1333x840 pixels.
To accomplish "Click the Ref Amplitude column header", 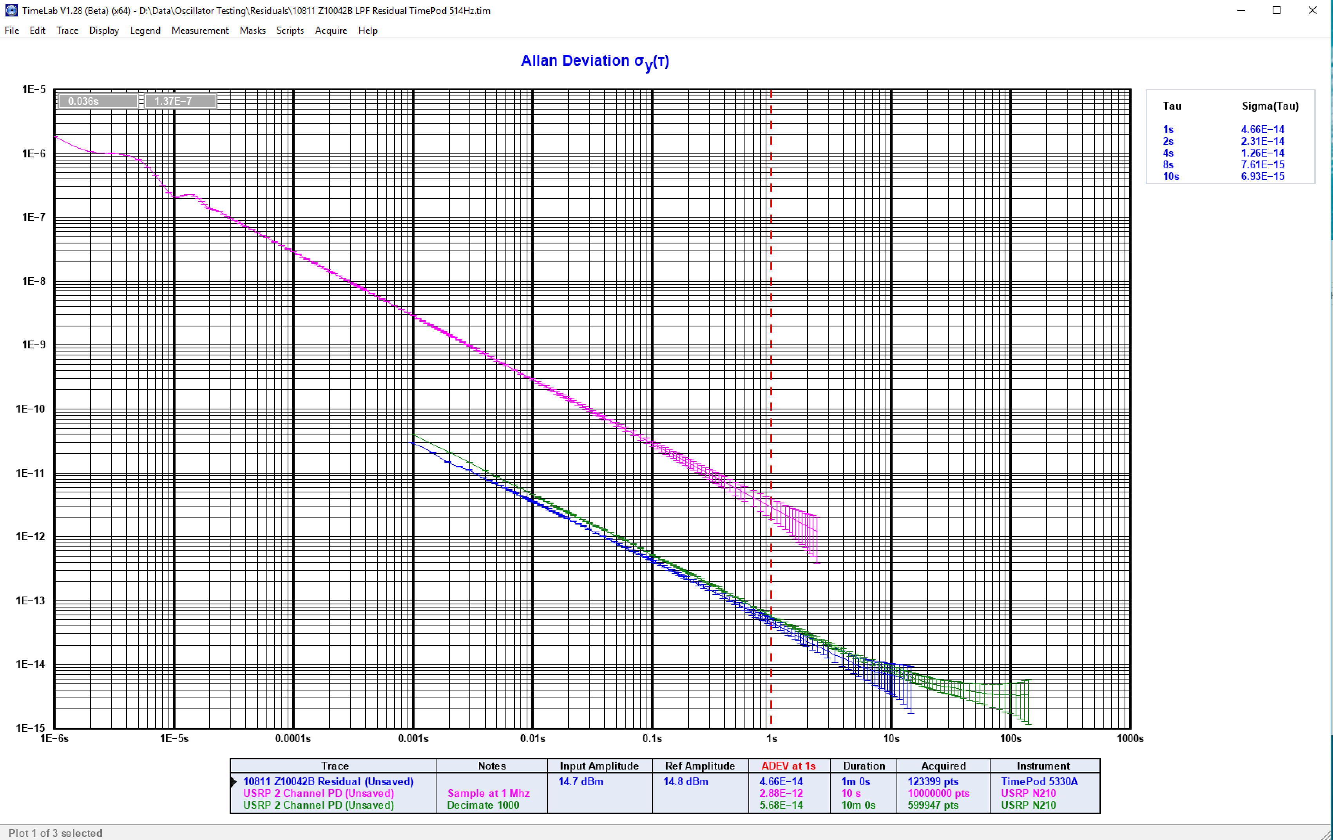I will coord(700,766).
